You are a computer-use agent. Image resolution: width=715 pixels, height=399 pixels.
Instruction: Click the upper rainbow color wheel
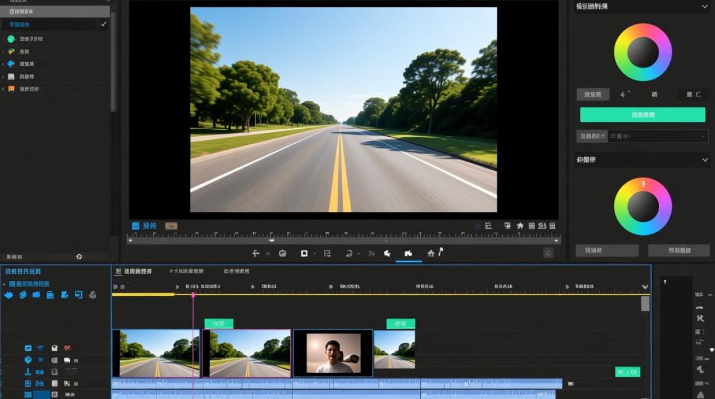tap(643, 52)
